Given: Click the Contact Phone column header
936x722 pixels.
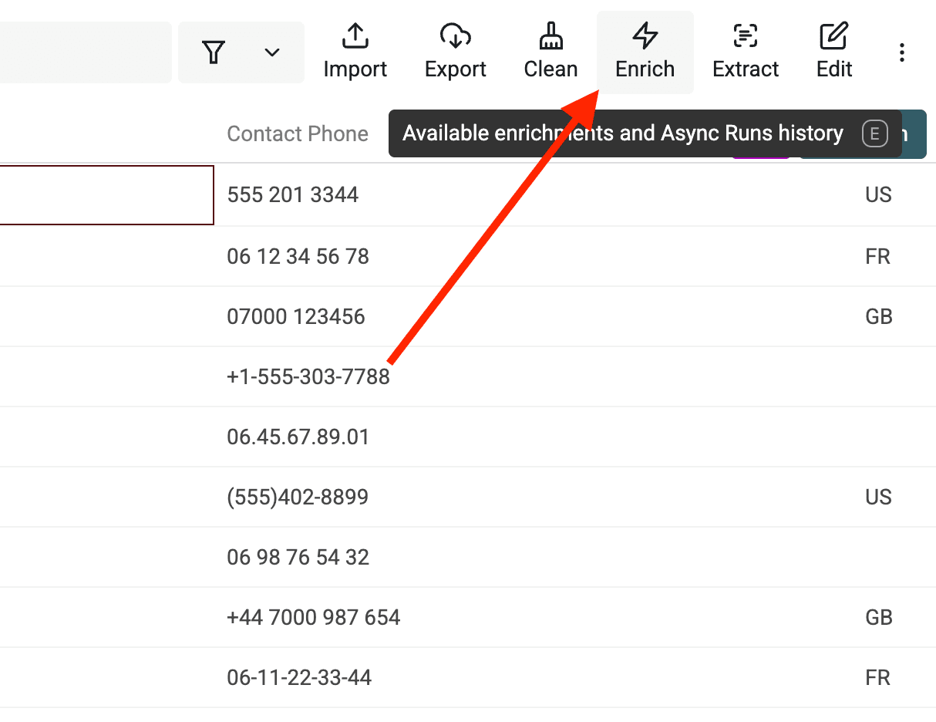Looking at the screenshot, I should (x=298, y=133).
